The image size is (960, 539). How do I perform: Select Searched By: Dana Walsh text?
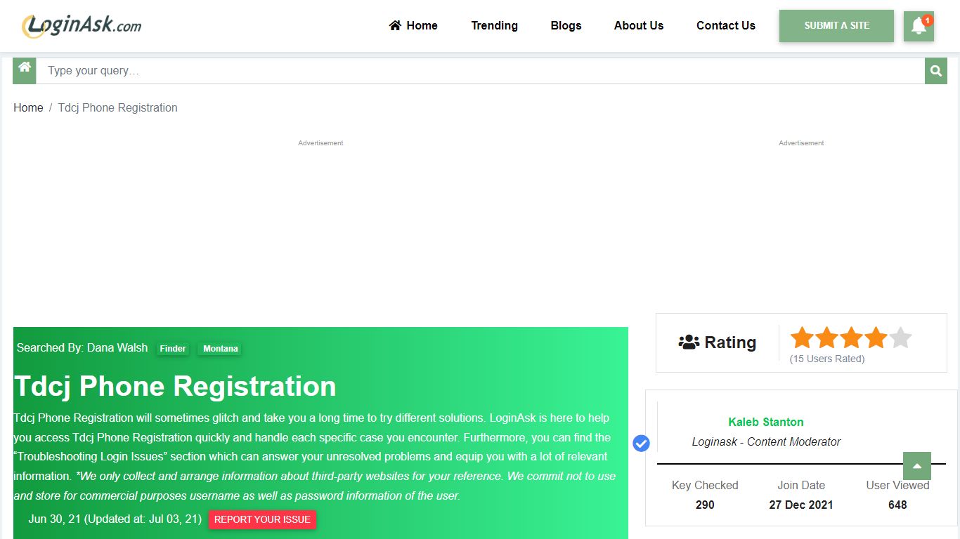[x=82, y=347]
